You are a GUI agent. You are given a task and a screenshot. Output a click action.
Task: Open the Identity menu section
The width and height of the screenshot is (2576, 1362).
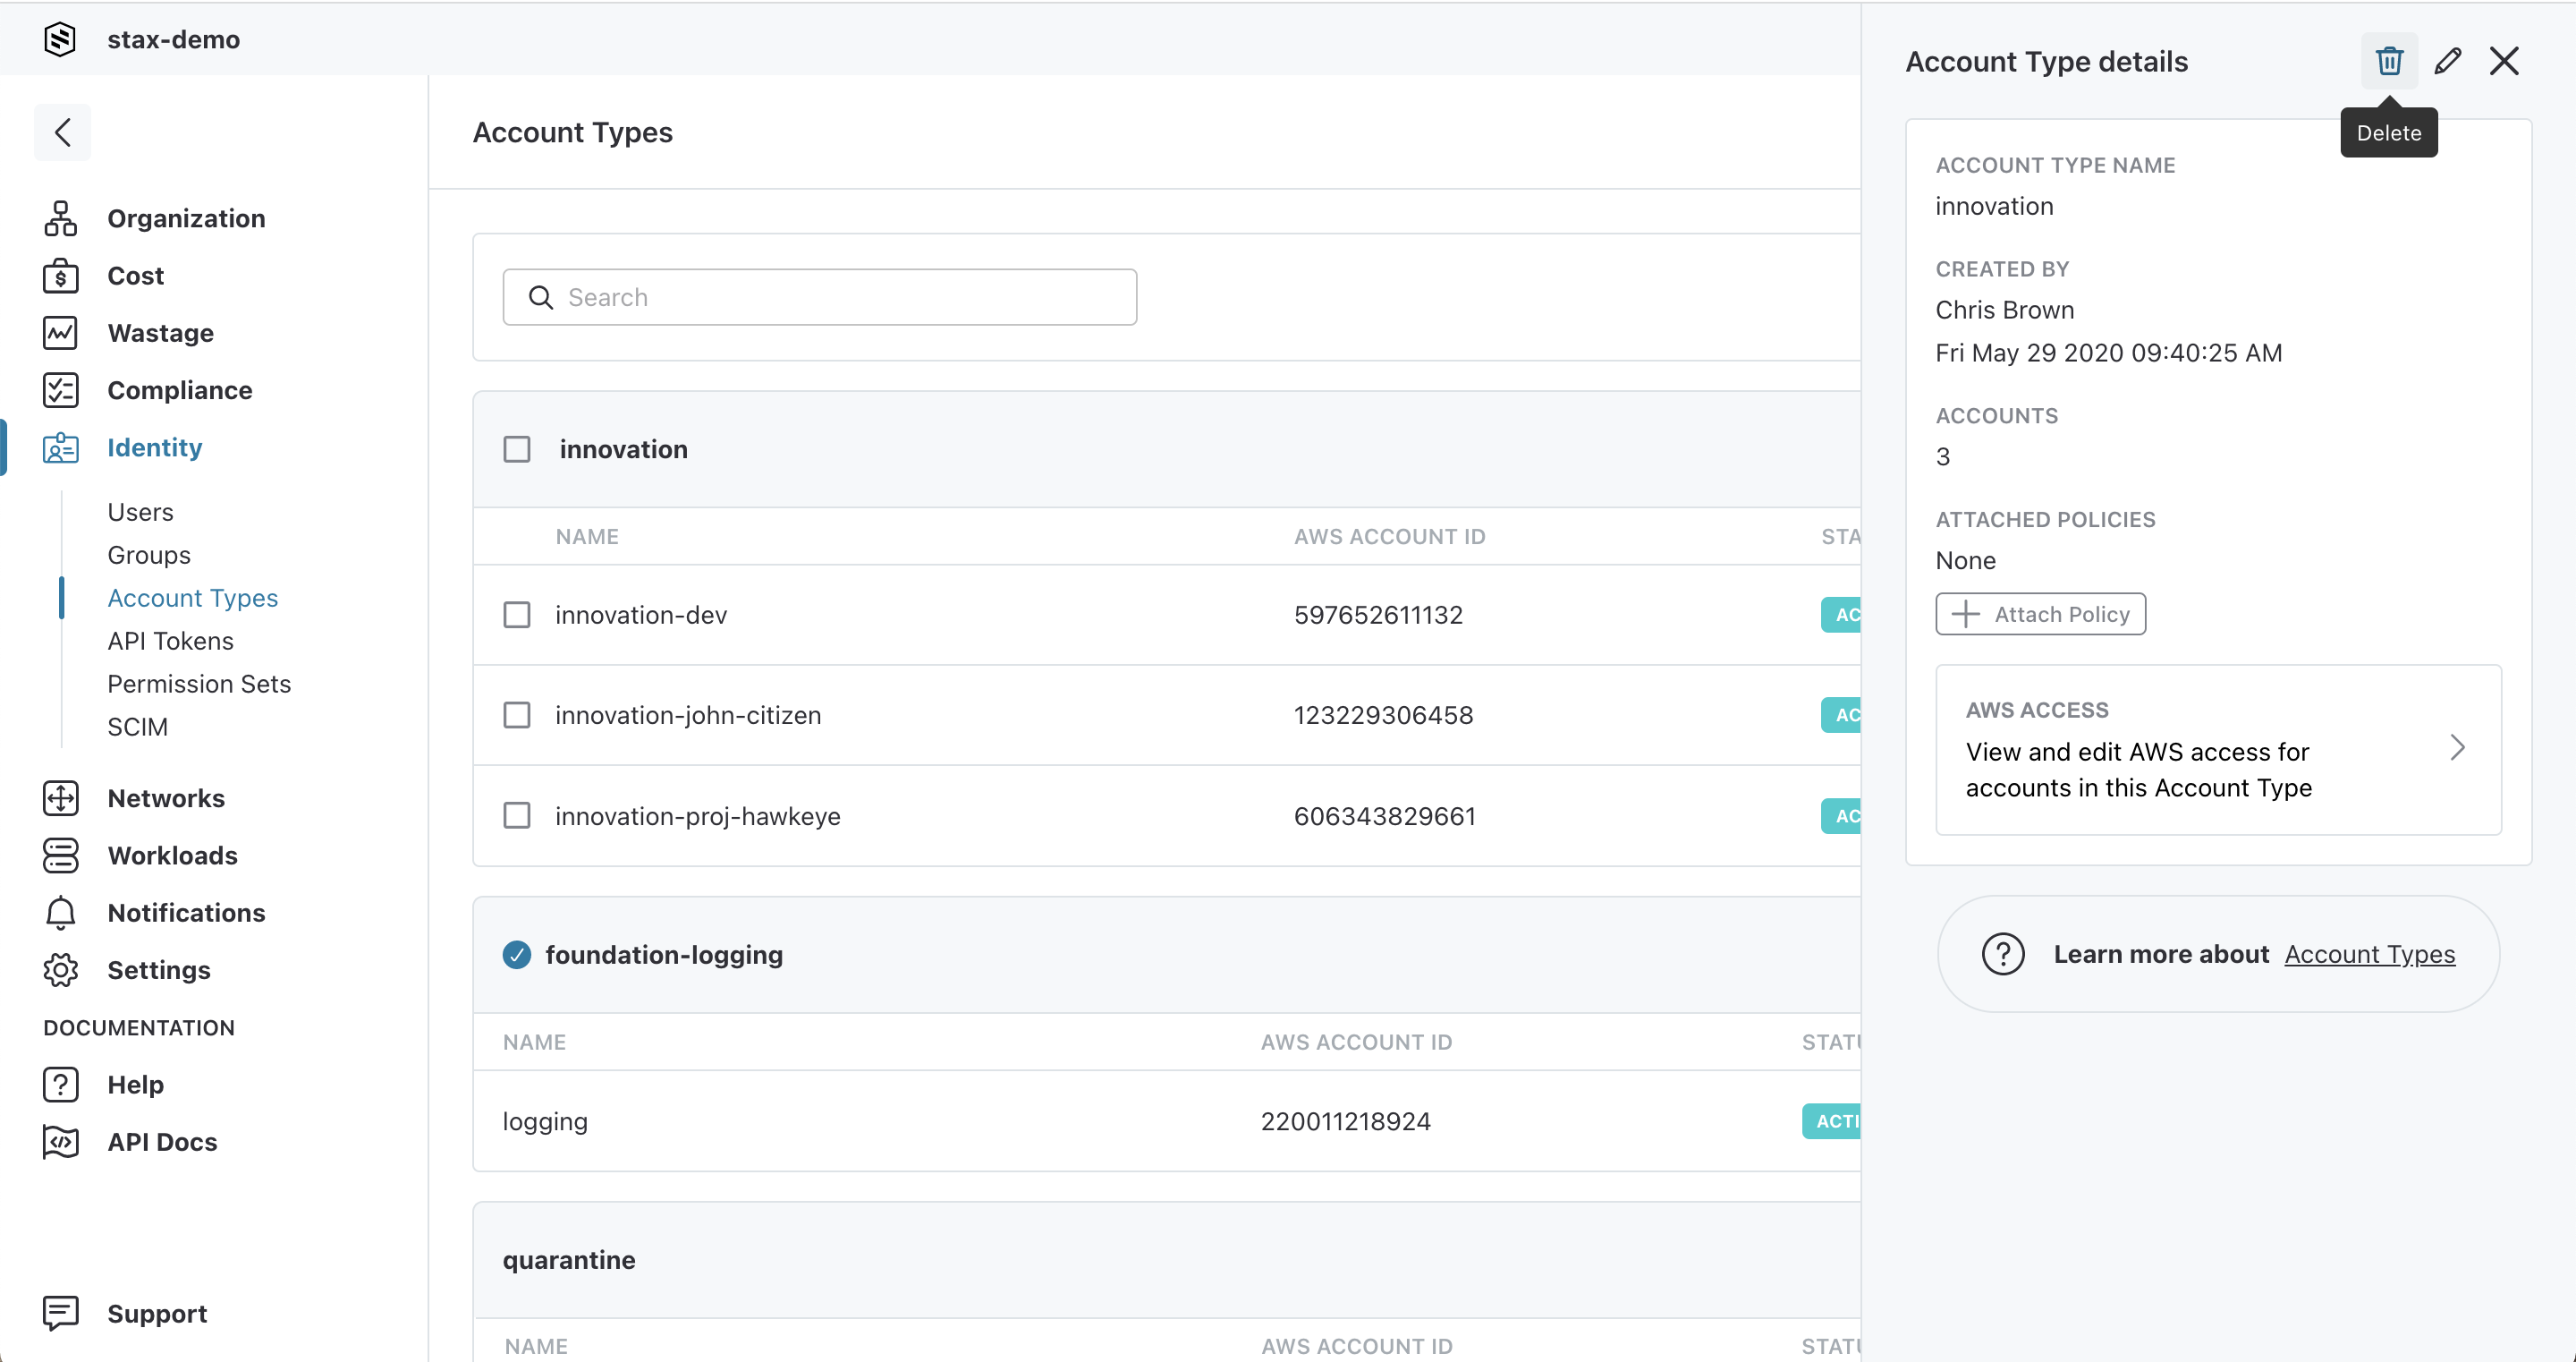pyautogui.click(x=155, y=447)
